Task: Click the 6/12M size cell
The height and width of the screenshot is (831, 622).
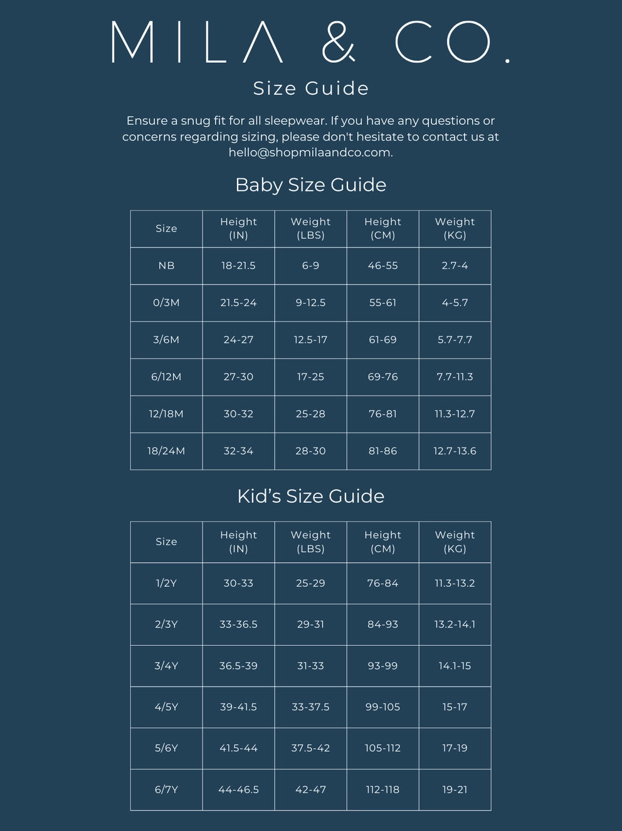Action: click(x=166, y=377)
